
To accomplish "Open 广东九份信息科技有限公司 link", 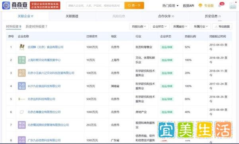I will [44, 140].
